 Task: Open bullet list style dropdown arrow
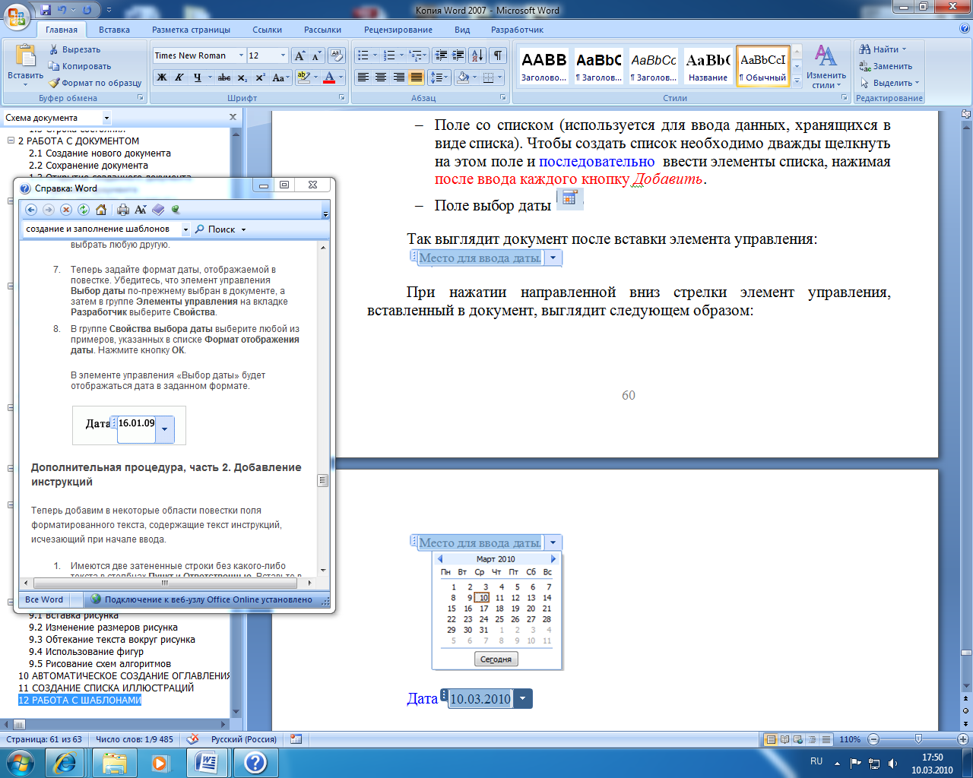pos(375,55)
